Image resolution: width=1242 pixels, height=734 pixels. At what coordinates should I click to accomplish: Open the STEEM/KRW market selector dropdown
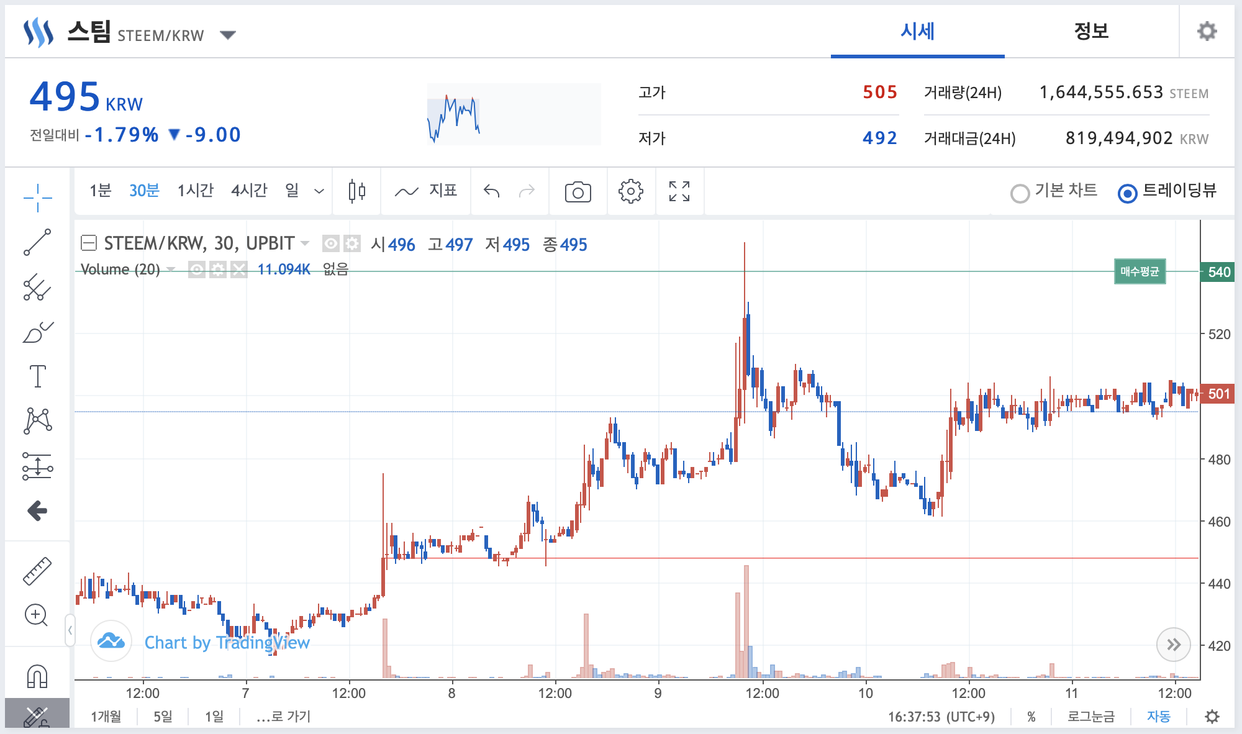228,35
